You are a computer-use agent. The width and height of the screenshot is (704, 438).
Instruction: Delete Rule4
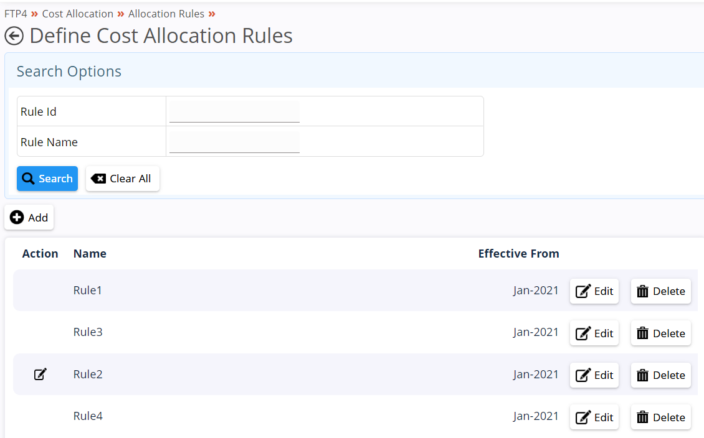tap(661, 417)
